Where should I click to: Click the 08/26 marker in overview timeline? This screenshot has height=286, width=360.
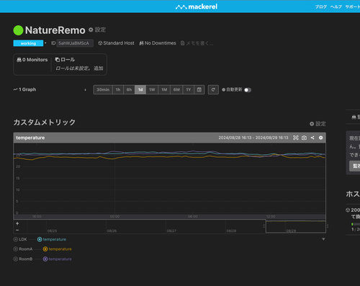click(x=112, y=231)
